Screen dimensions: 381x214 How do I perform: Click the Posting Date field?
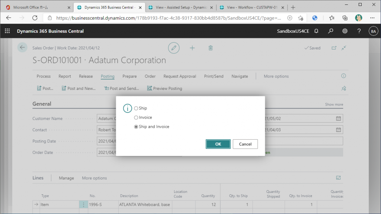(106, 141)
